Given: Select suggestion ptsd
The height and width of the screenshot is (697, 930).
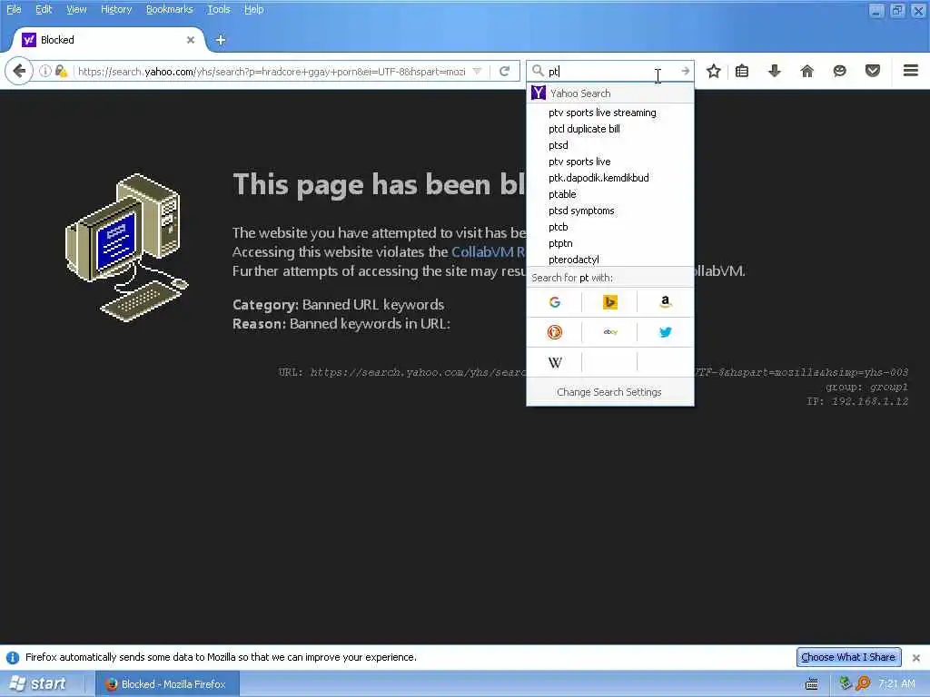Looking at the screenshot, I should click(x=609, y=145).
